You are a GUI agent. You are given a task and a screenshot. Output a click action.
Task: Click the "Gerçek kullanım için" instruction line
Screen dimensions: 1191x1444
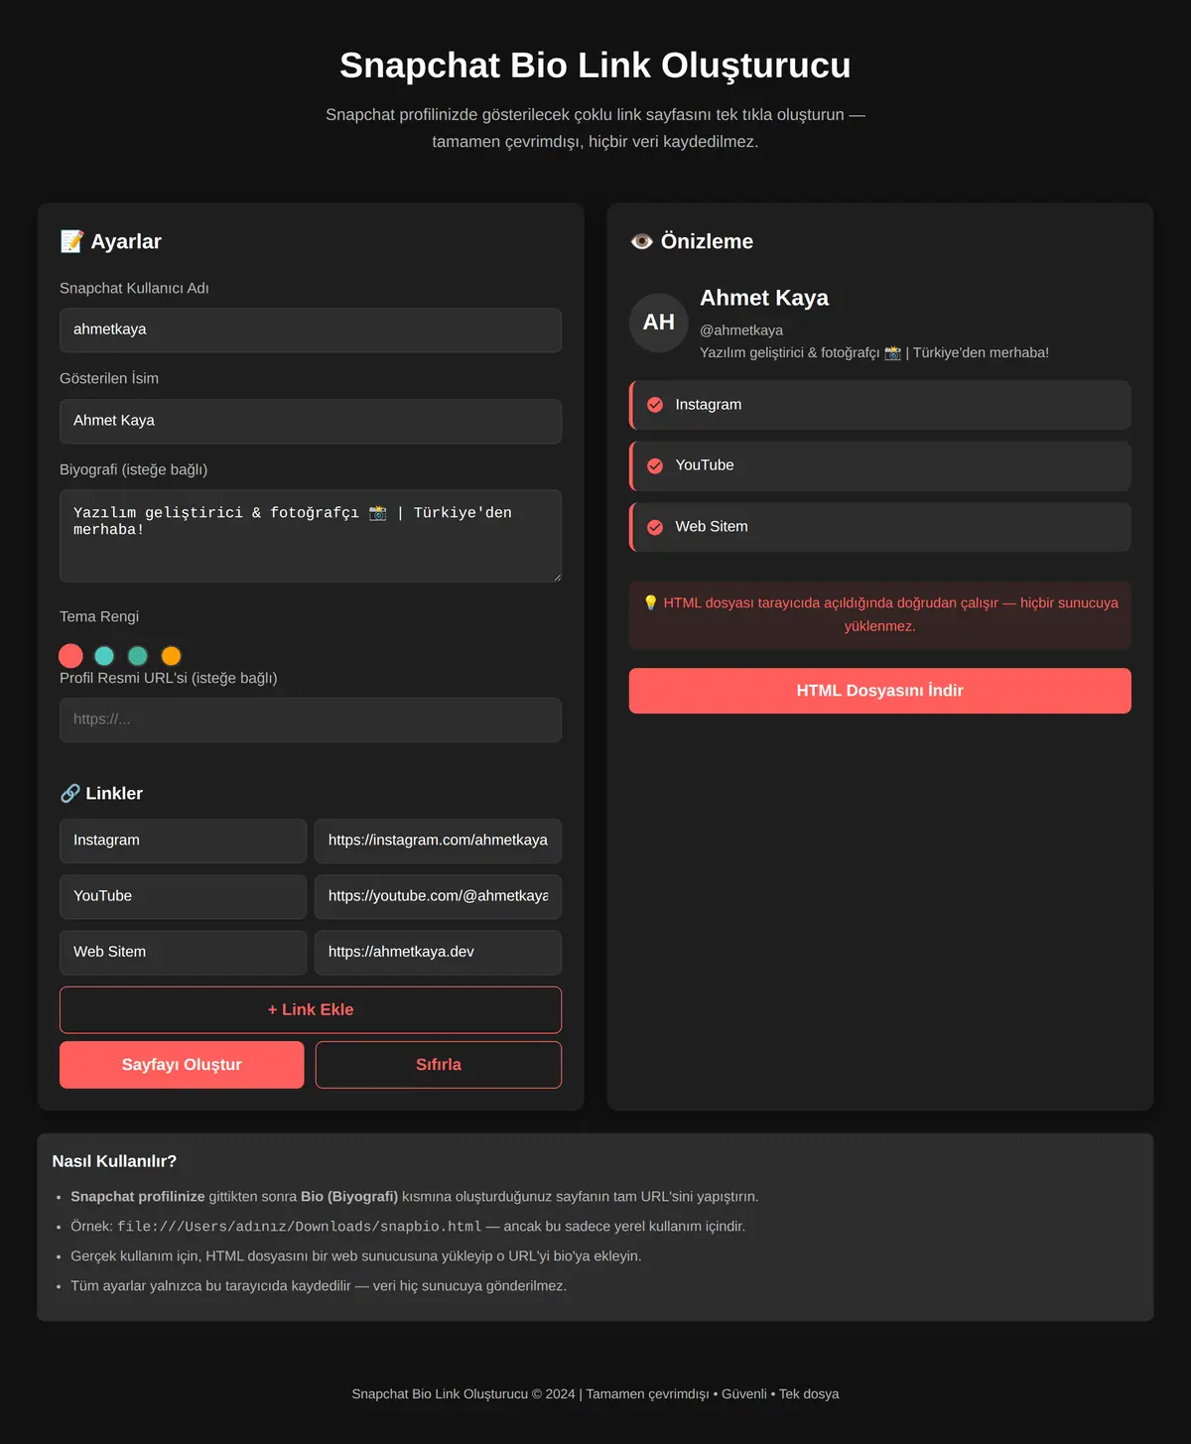click(x=356, y=1256)
